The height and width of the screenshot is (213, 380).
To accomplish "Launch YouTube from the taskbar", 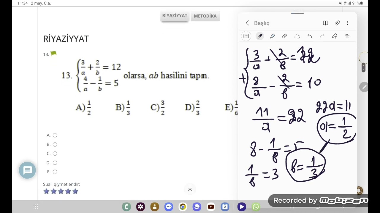I will coord(211,207).
